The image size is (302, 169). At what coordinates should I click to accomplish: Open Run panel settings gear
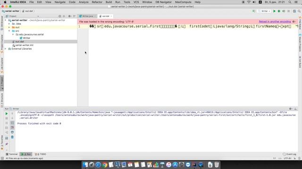click(291, 108)
